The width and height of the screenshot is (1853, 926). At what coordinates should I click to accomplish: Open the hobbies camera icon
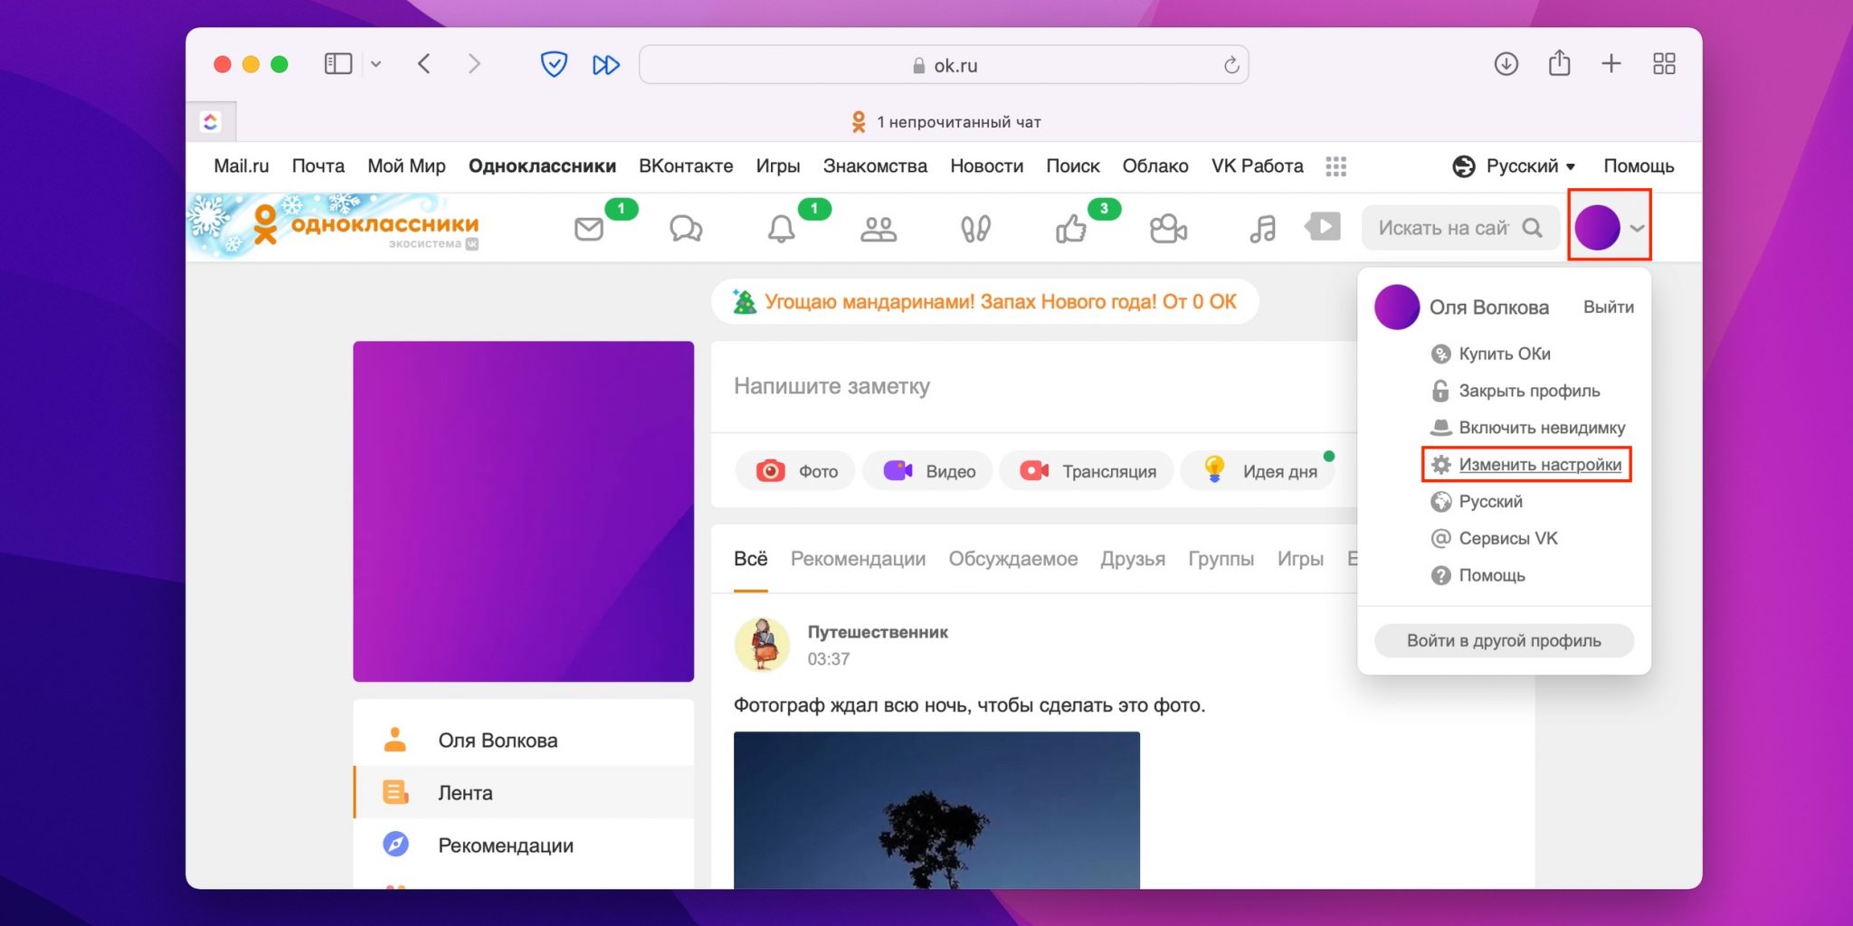tap(1168, 229)
